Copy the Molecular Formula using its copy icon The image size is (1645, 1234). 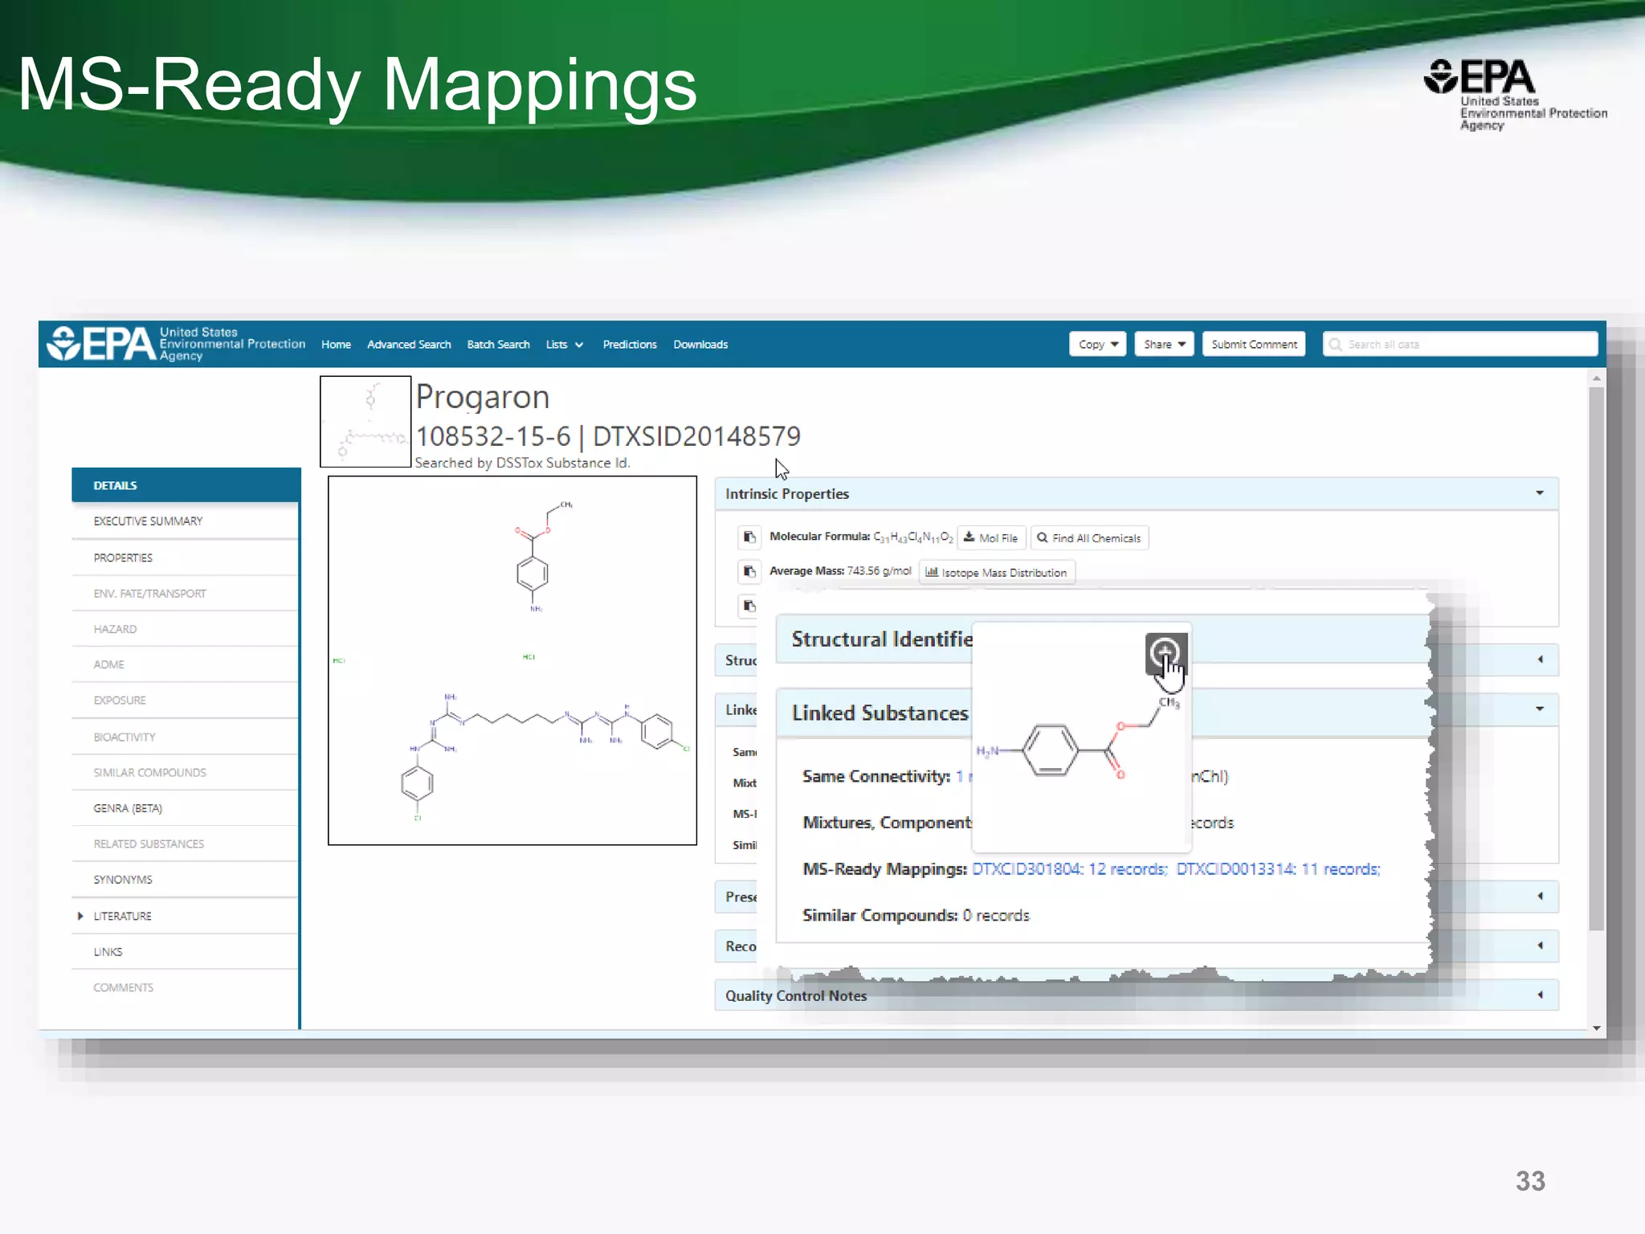click(x=749, y=537)
